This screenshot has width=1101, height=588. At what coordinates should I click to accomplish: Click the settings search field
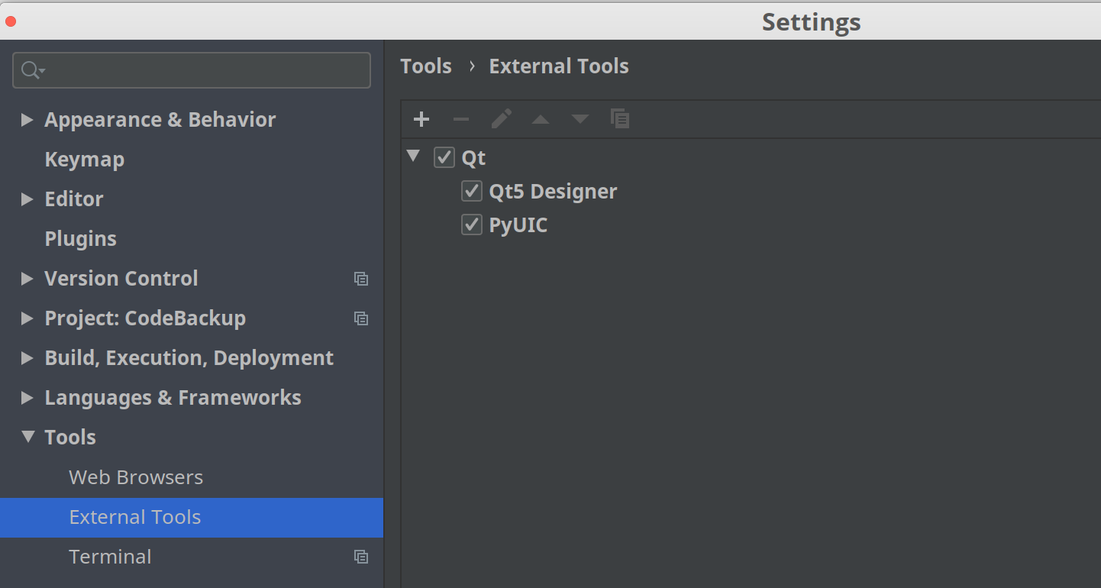point(191,69)
